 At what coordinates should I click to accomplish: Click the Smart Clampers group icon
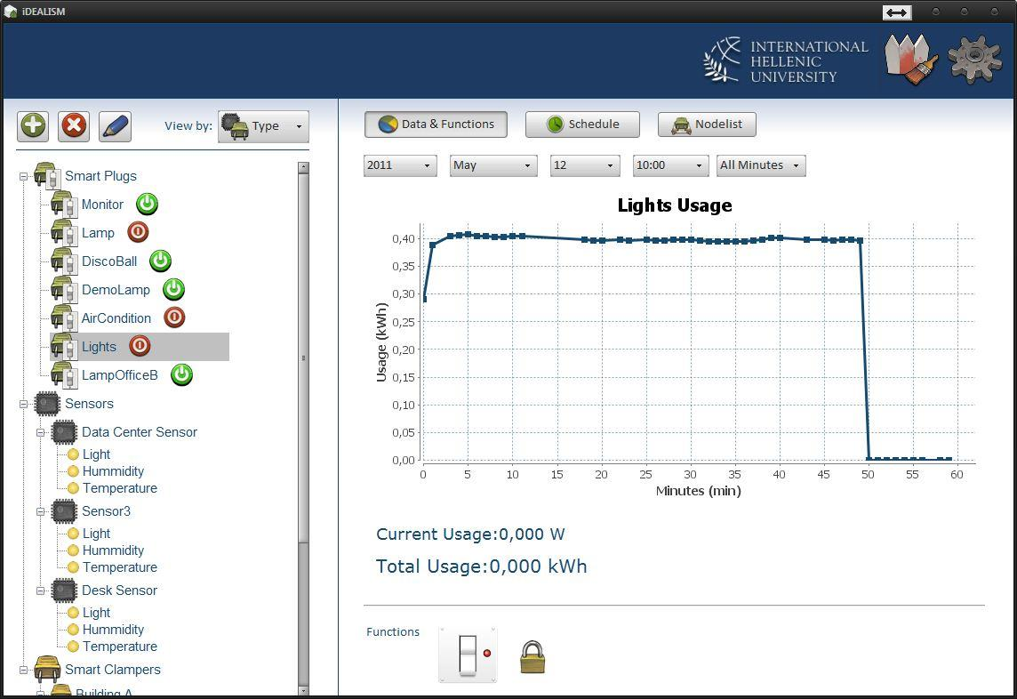point(47,669)
